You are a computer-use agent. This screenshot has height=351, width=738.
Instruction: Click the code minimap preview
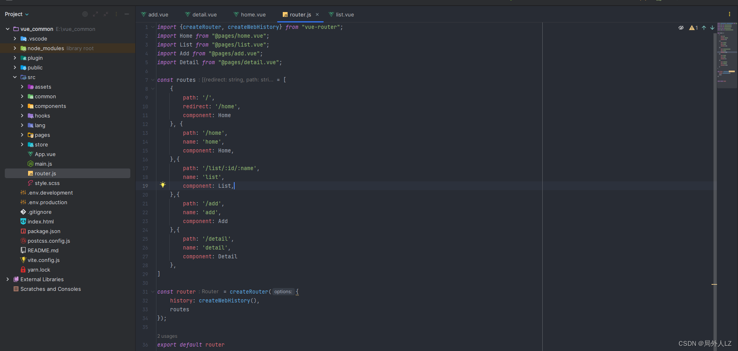point(727,55)
